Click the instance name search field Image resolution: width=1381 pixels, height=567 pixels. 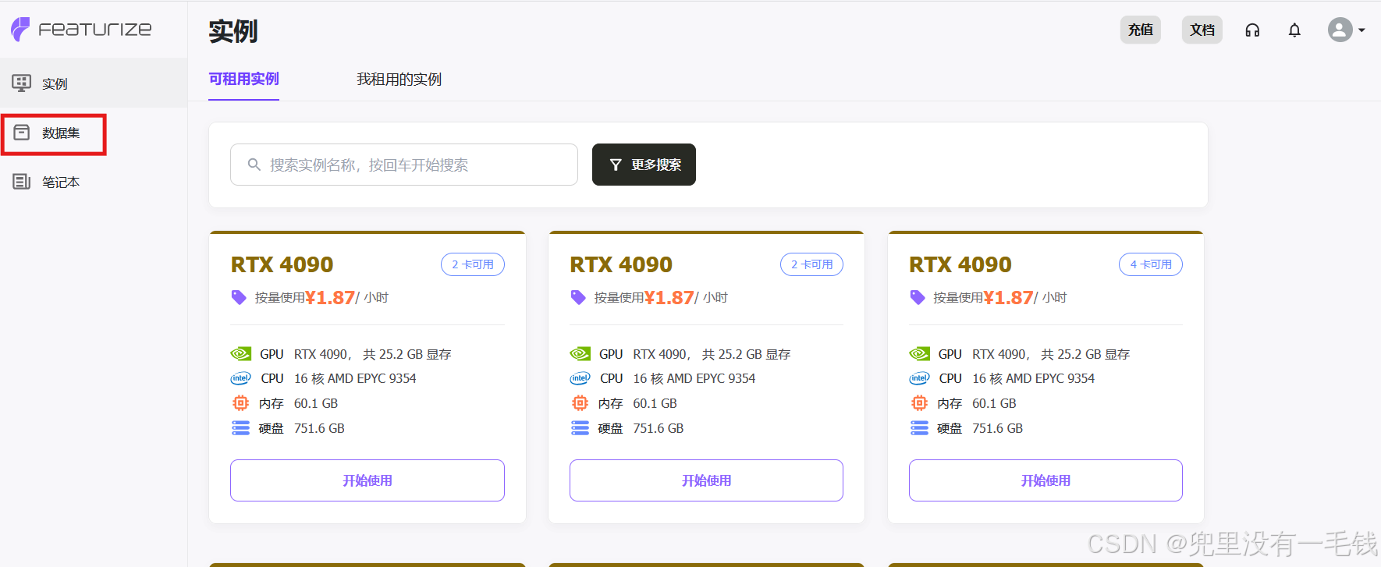tap(404, 165)
